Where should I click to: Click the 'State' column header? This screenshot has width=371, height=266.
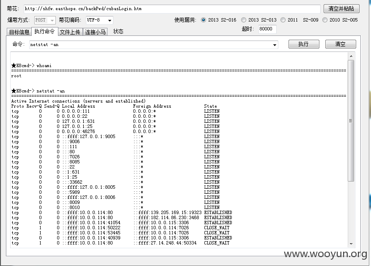click(210, 106)
